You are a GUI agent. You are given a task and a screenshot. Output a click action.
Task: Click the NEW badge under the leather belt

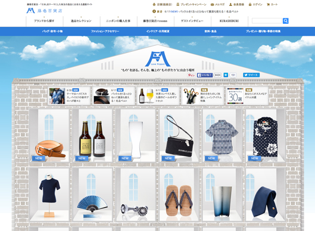pos(38,158)
